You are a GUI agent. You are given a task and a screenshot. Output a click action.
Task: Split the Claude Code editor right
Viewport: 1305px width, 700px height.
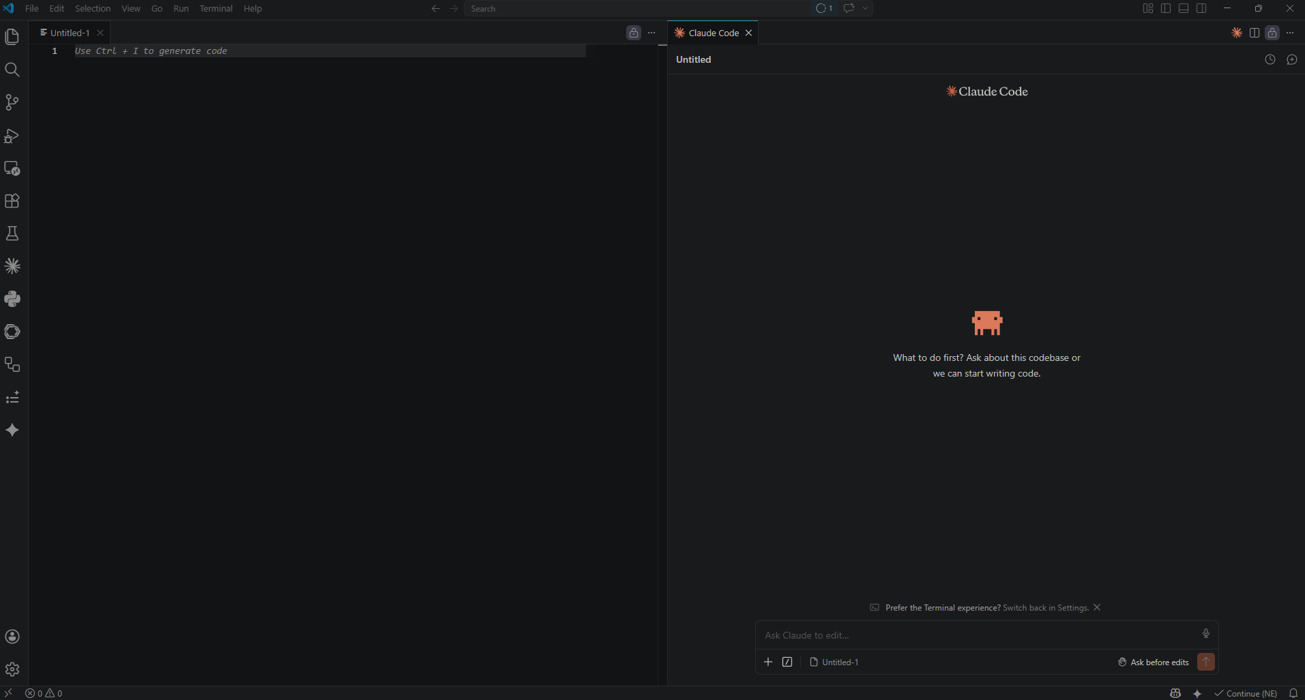pos(1255,33)
